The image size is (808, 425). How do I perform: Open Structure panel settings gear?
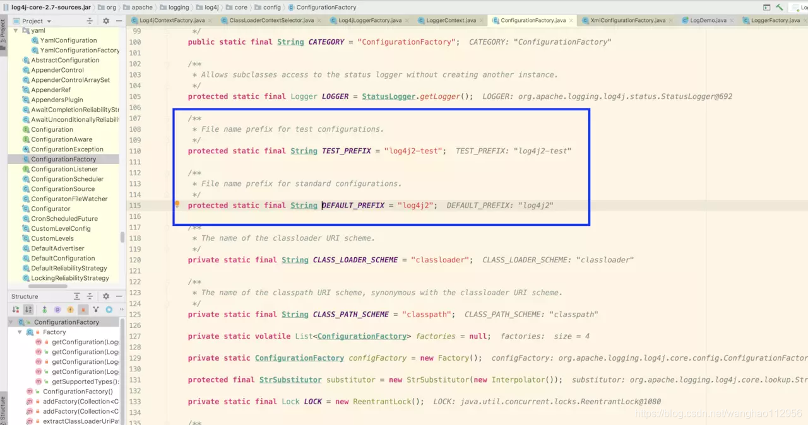(x=105, y=296)
